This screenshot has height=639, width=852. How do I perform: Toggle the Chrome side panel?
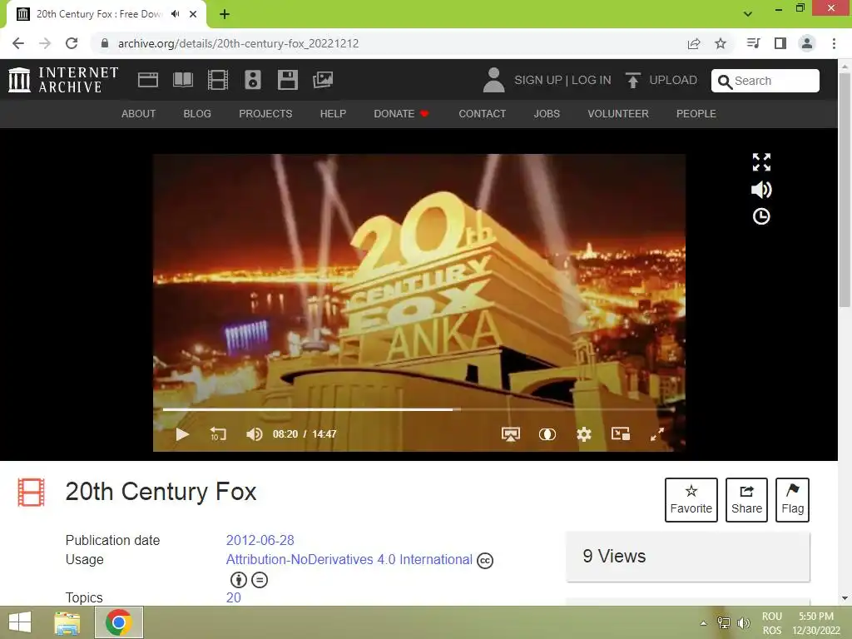pos(780,43)
